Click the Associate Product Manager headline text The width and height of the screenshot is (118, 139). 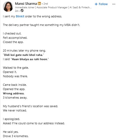pyautogui.click(x=52, y=7)
